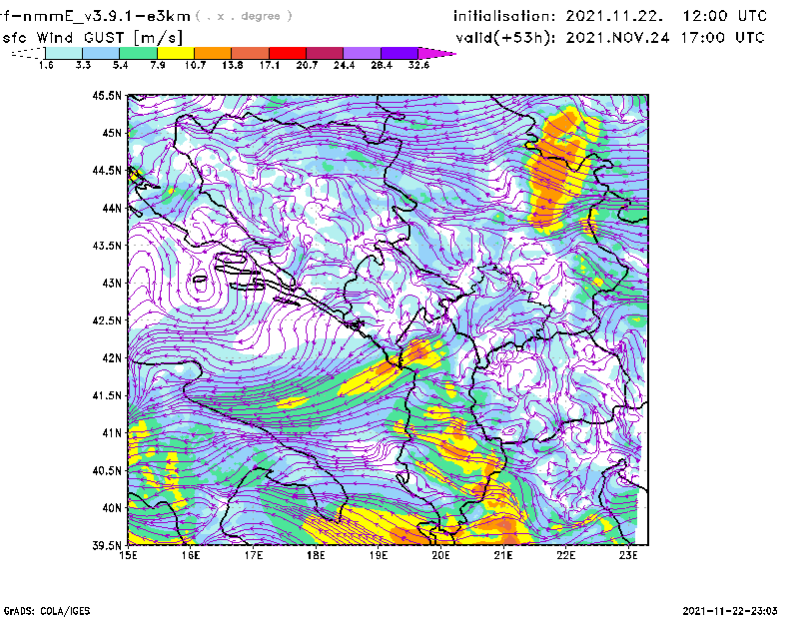The height and width of the screenshot is (617, 799).
Task: Click the light blue legend swatch
Action: 102,53
